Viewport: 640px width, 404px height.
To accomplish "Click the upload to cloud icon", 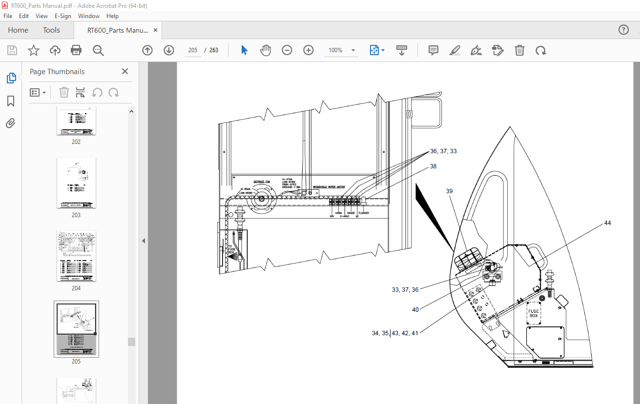I will coord(55,50).
